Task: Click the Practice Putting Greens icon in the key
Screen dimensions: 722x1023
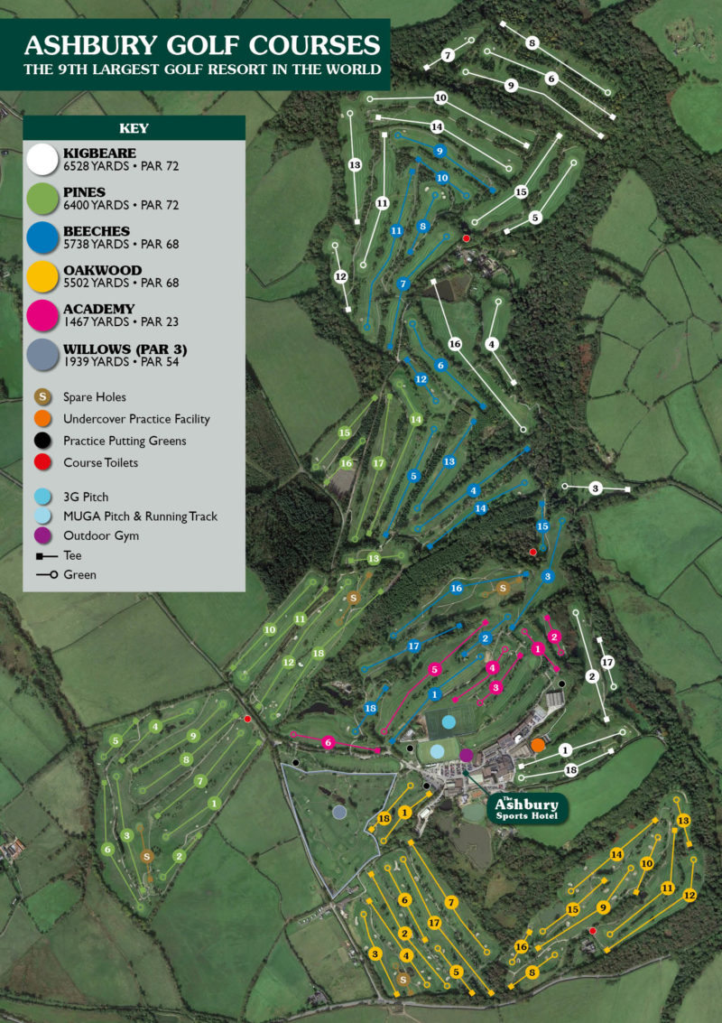Action: pos(42,442)
